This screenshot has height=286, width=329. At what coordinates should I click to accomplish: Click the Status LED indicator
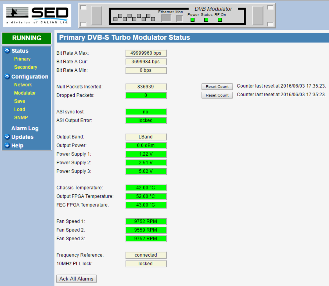206,20
